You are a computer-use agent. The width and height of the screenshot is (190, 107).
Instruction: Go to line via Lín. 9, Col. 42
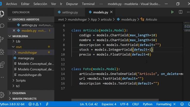[x=89, y=104]
